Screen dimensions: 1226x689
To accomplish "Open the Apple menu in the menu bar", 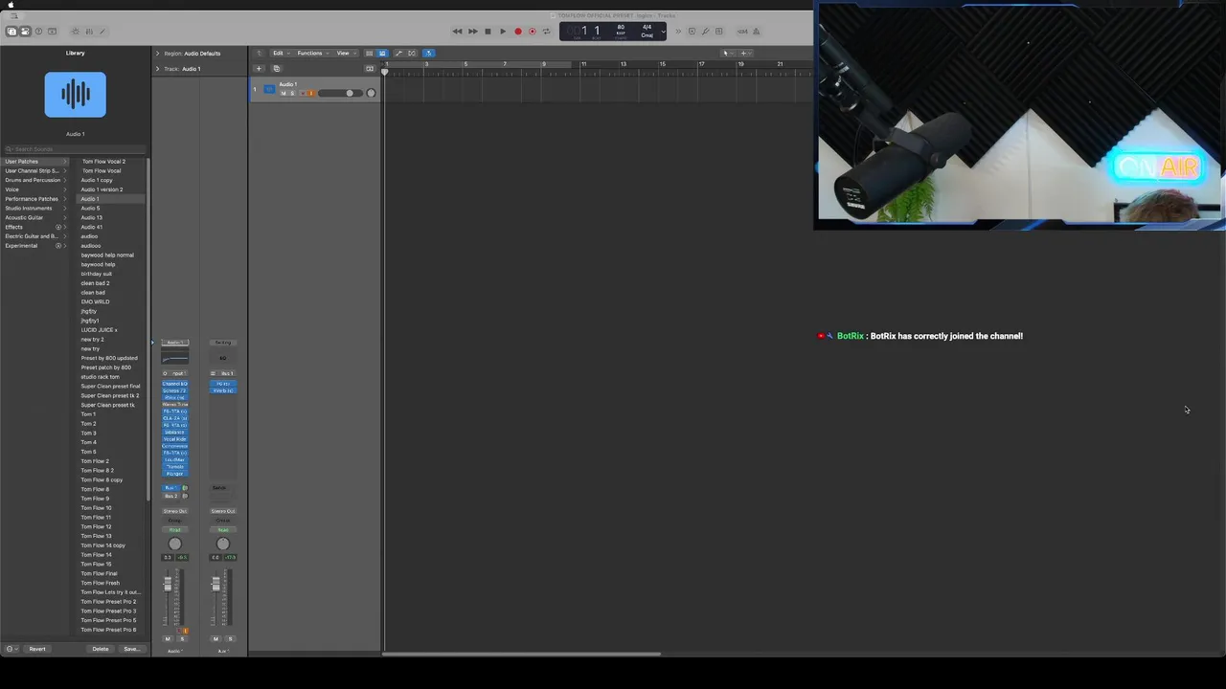I will [11, 5].
